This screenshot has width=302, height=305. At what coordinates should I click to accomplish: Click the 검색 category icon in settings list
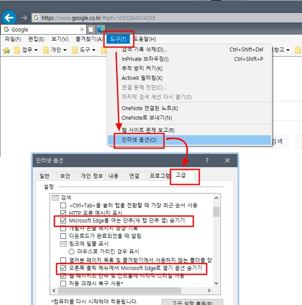(55, 197)
